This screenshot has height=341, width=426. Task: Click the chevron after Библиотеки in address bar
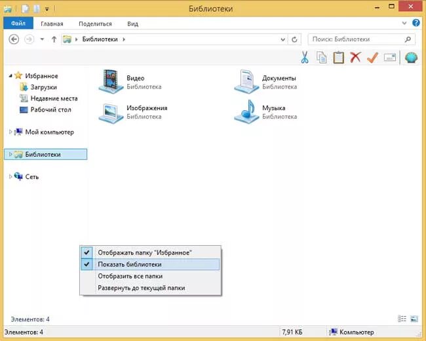[124, 39]
